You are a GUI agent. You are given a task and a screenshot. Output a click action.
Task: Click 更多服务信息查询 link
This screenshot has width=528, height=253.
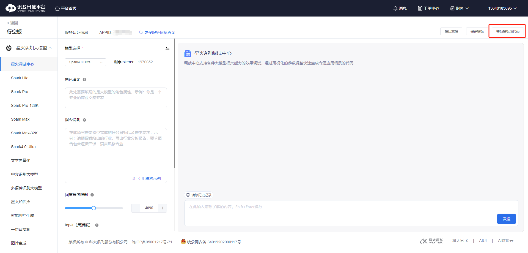coord(157,32)
